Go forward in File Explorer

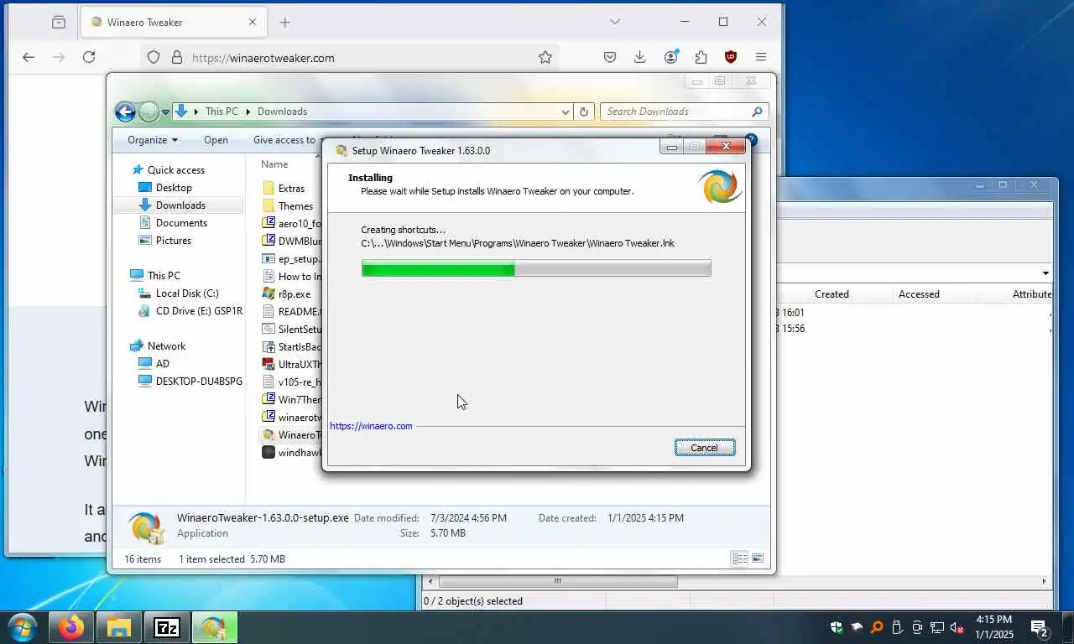[x=149, y=112]
